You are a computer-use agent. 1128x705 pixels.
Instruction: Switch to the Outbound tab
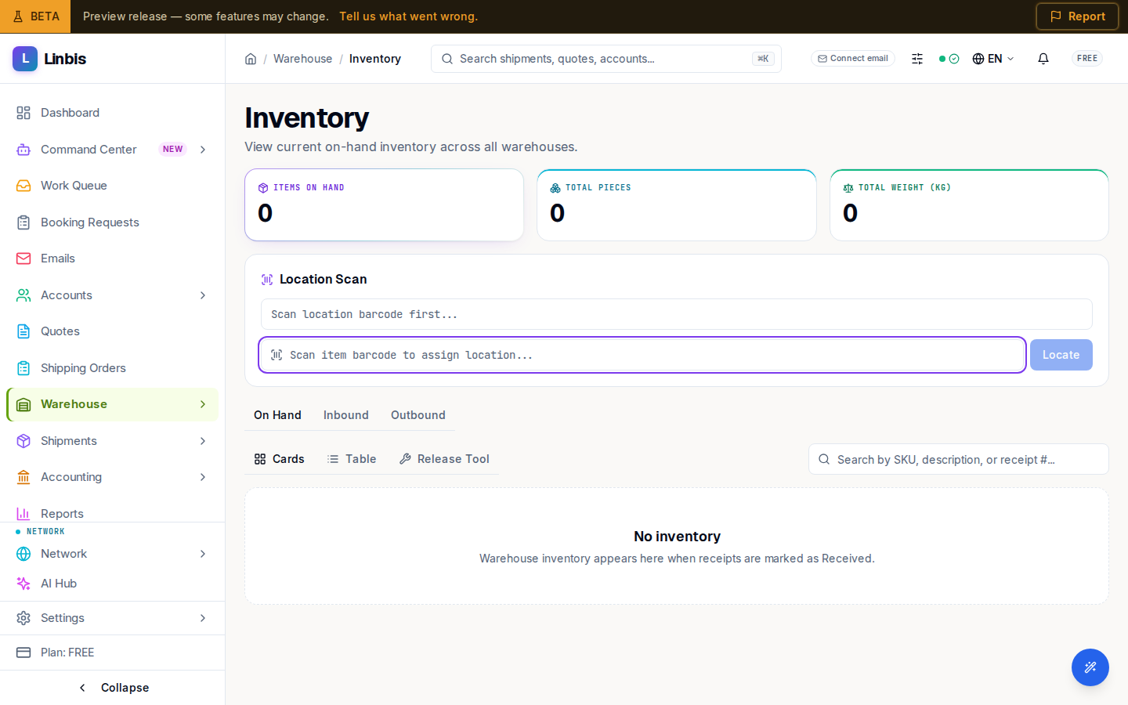click(418, 415)
